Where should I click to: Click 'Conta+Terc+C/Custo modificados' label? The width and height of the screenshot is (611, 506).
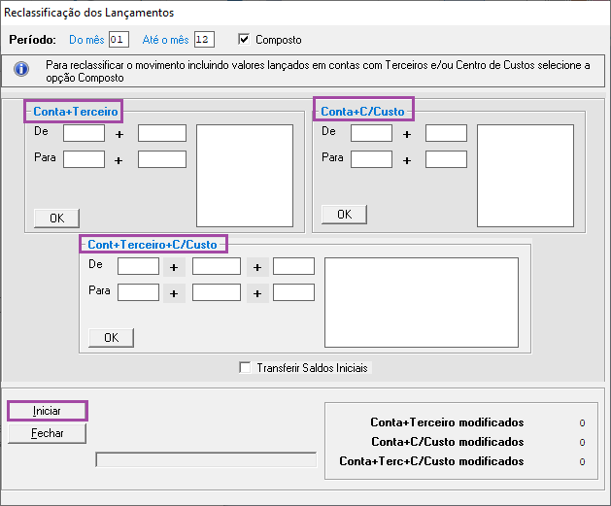click(x=431, y=461)
